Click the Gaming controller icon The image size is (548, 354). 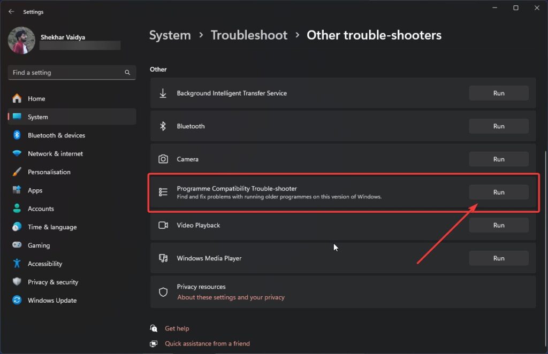tap(17, 245)
